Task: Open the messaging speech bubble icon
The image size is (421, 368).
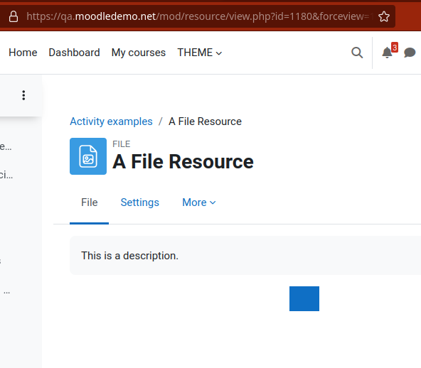Action: click(x=410, y=53)
